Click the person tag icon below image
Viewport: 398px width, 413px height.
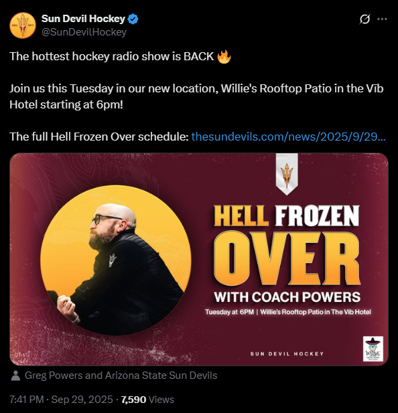coord(16,376)
